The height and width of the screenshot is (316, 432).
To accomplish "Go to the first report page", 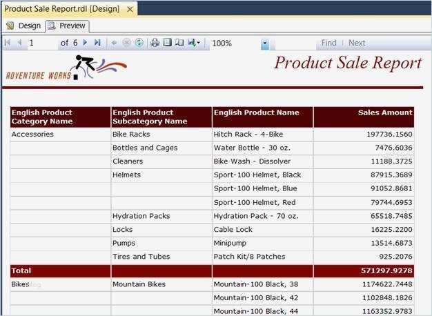I will click(8, 43).
